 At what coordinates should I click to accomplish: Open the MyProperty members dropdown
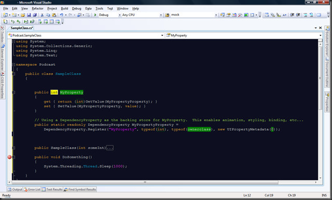pyautogui.click(x=321, y=35)
